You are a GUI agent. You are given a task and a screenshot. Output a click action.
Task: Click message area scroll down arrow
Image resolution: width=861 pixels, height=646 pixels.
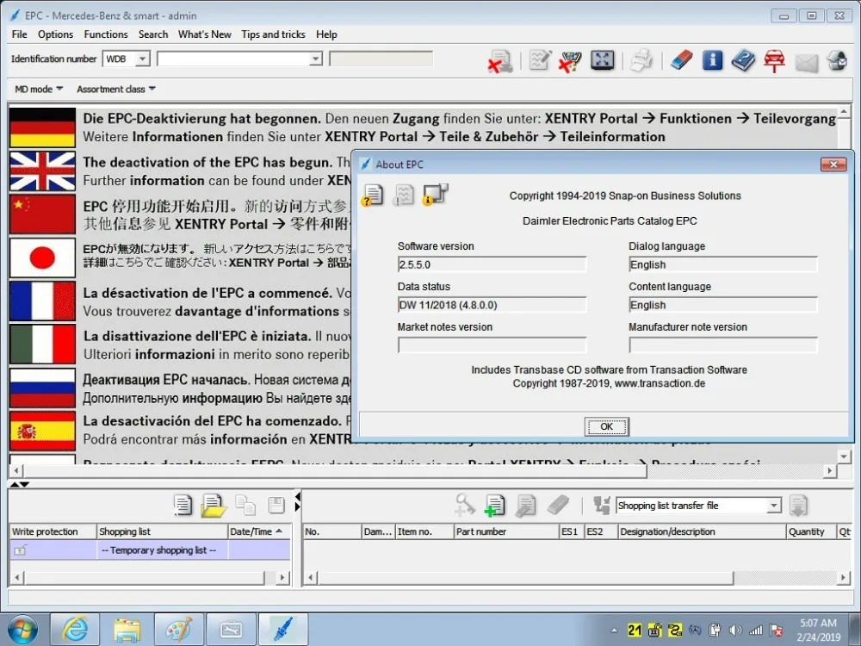point(844,456)
